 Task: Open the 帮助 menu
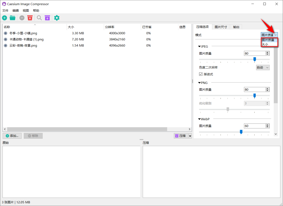pos(36,11)
